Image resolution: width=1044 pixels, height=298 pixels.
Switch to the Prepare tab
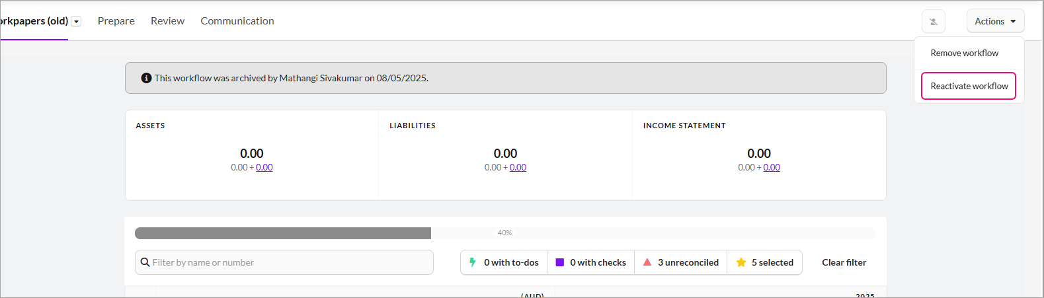click(x=116, y=21)
